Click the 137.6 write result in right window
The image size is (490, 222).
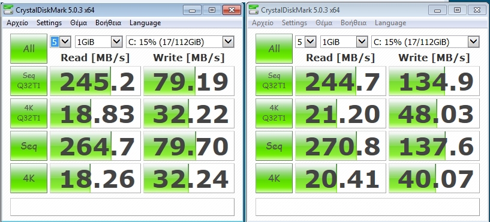(x=434, y=146)
